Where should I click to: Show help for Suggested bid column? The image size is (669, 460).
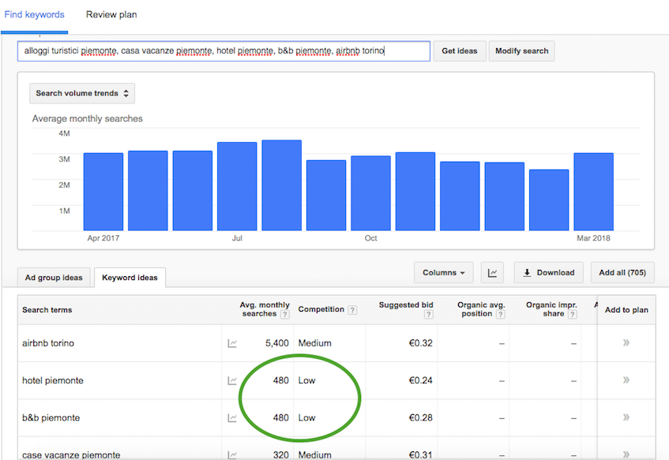pos(429,315)
